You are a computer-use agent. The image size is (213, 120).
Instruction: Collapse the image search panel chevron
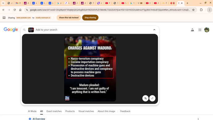(154, 30)
